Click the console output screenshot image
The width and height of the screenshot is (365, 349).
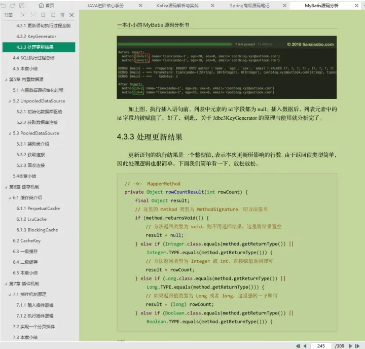click(227, 67)
